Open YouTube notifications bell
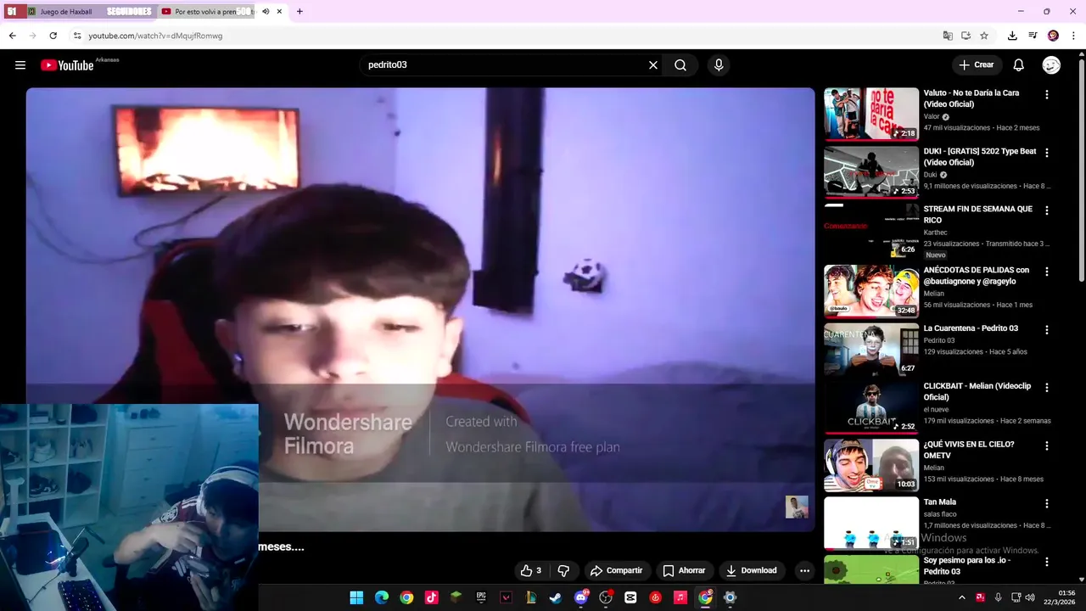1086x611 pixels. [1019, 65]
